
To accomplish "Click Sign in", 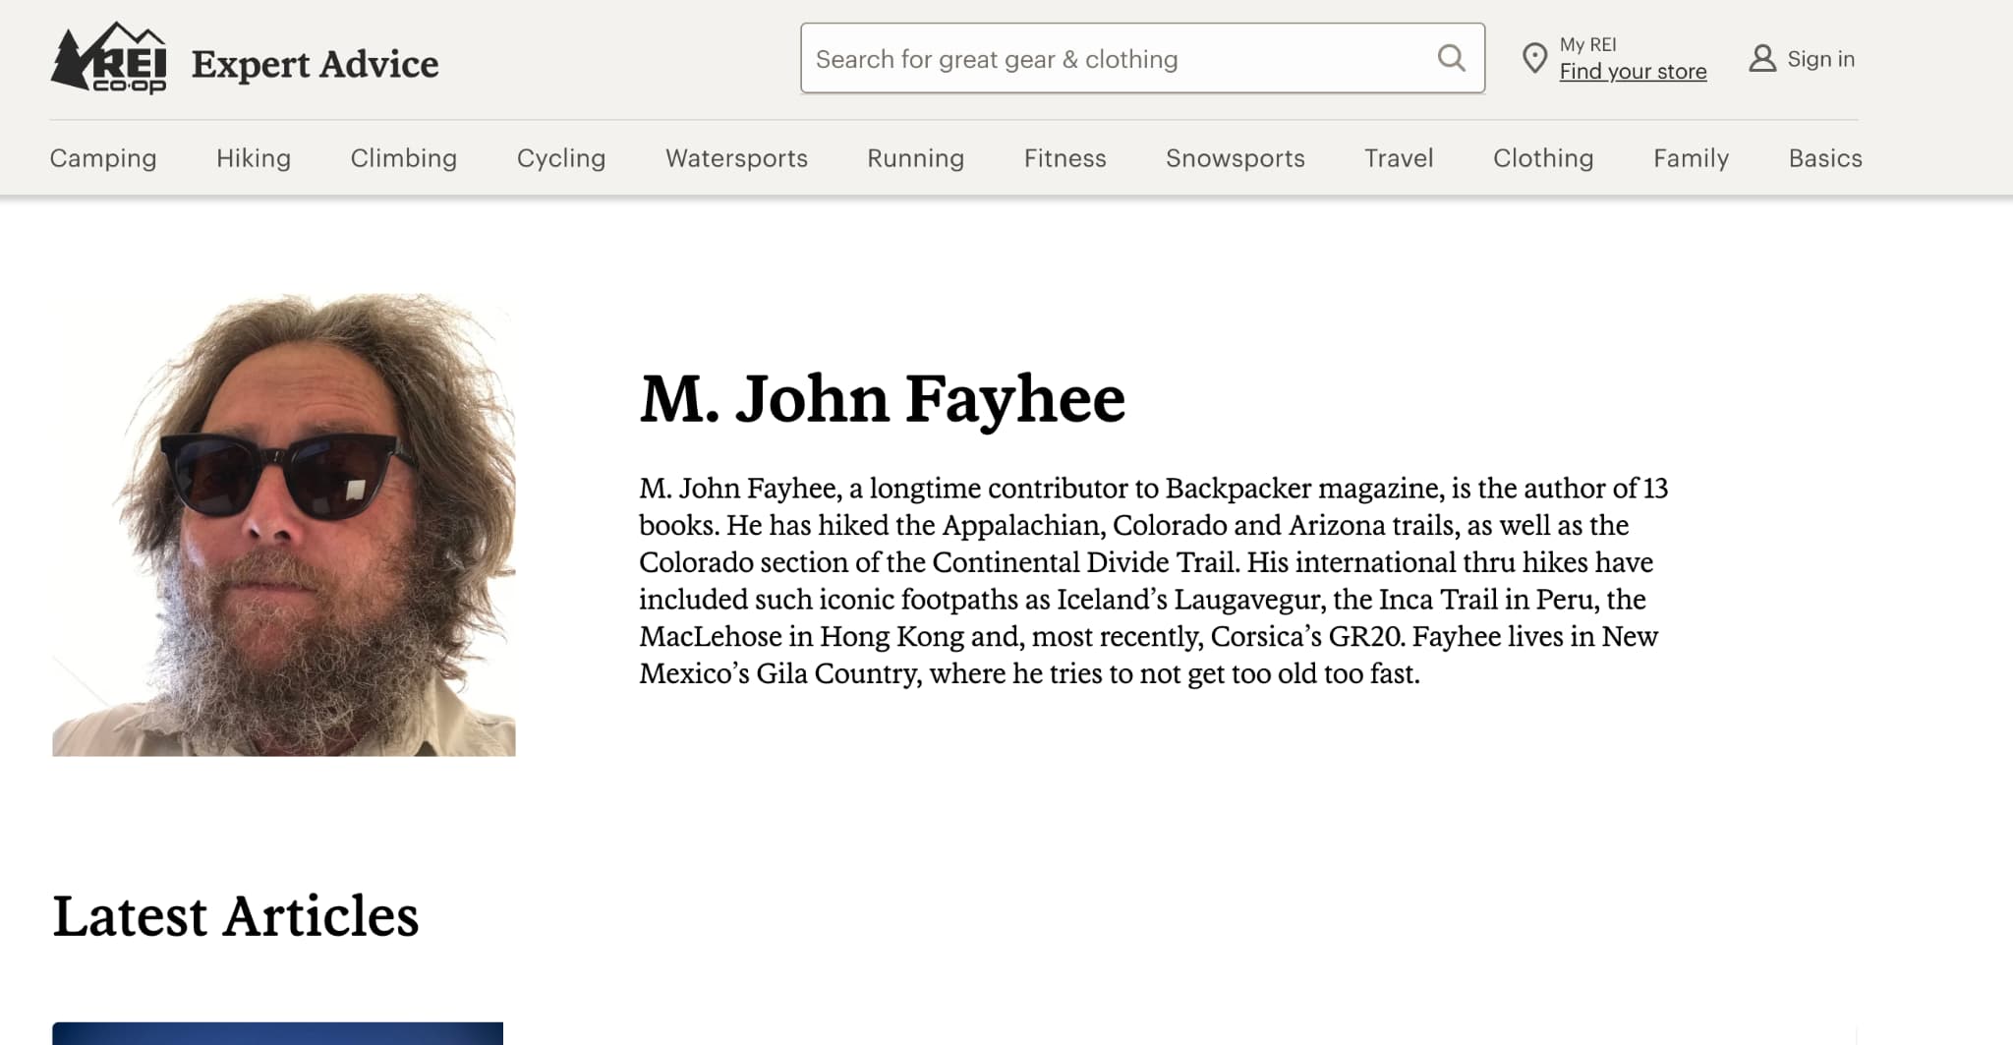I will pos(1821,59).
